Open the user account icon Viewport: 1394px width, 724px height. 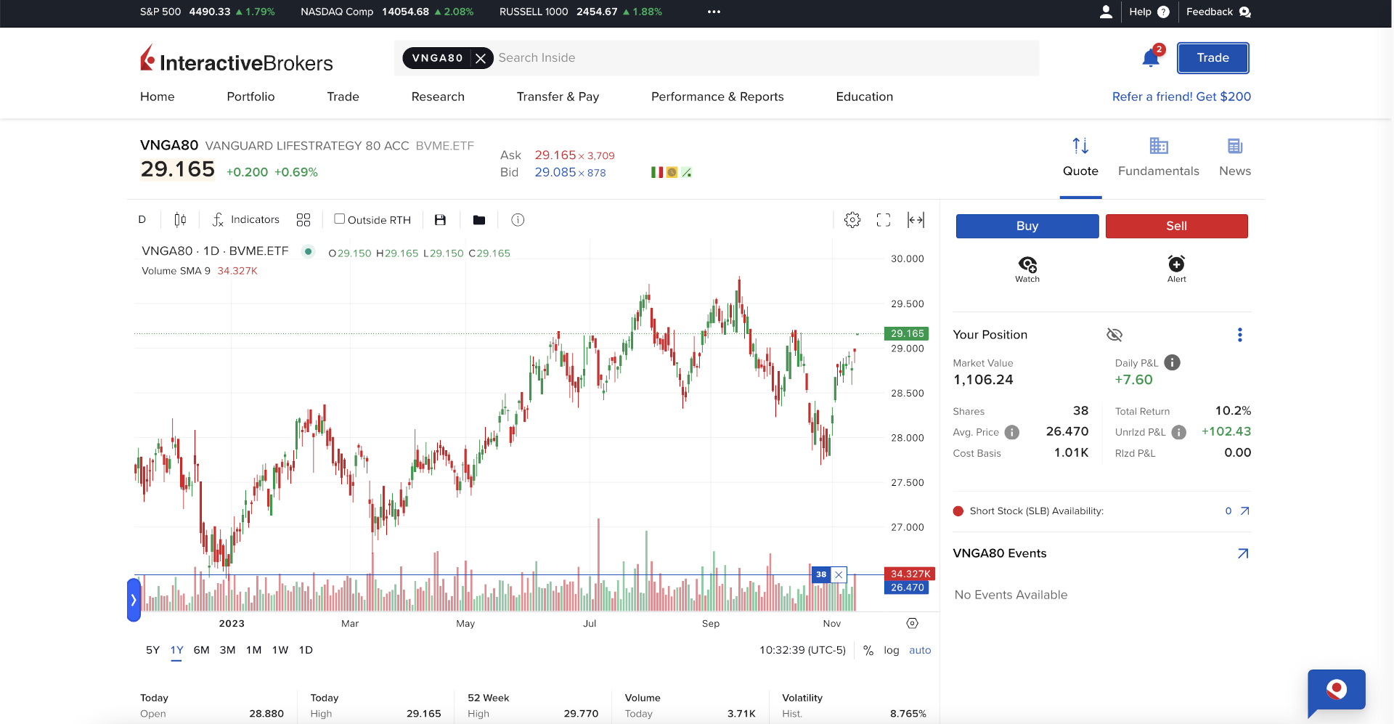click(x=1106, y=12)
